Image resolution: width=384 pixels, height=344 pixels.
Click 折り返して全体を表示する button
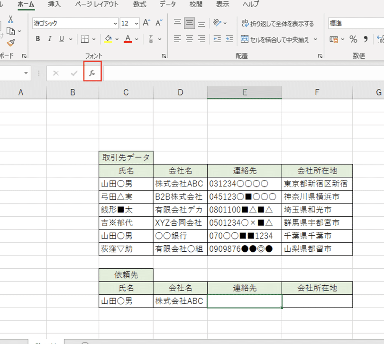278,23
